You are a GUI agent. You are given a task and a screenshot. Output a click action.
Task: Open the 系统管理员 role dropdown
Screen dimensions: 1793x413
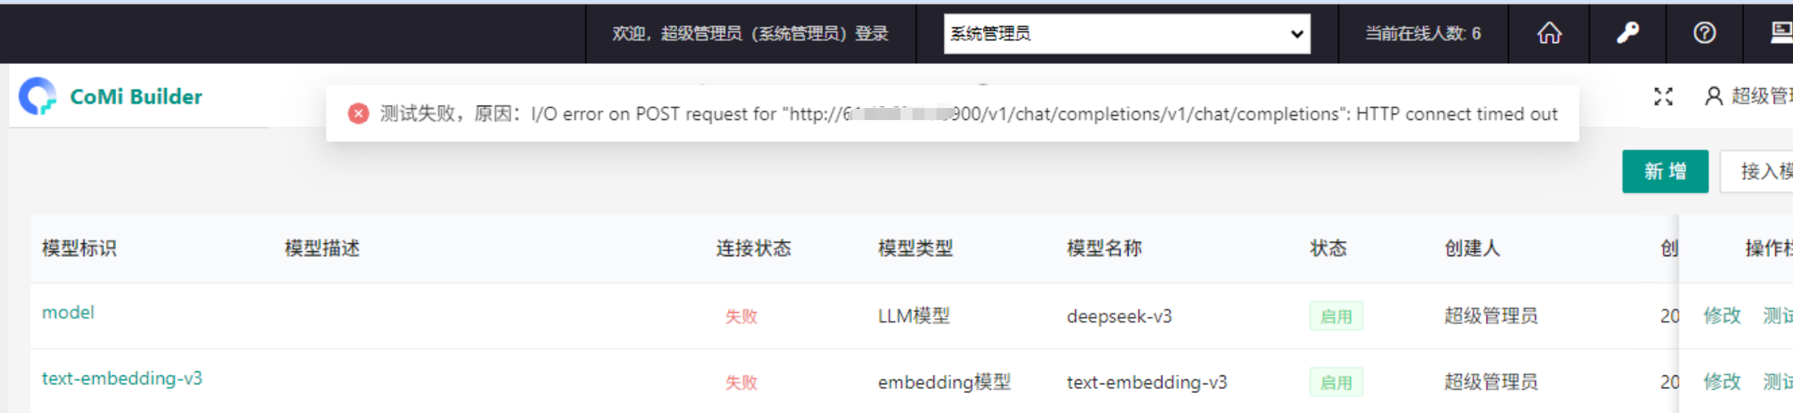(1127, 34)
